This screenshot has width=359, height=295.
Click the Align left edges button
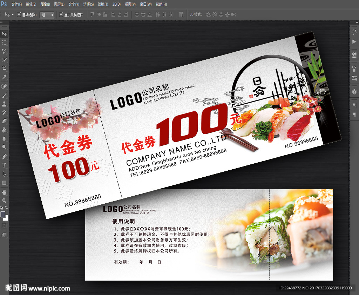(113, 15)
